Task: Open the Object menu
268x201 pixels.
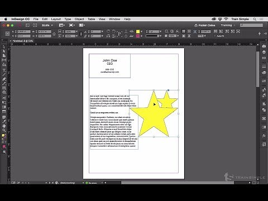Action: [x=79, y=19]
